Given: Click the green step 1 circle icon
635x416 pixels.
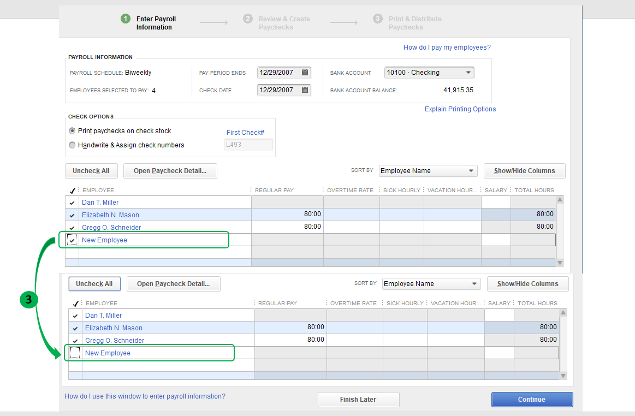Looking at the screenshot, I should point(125,18).
